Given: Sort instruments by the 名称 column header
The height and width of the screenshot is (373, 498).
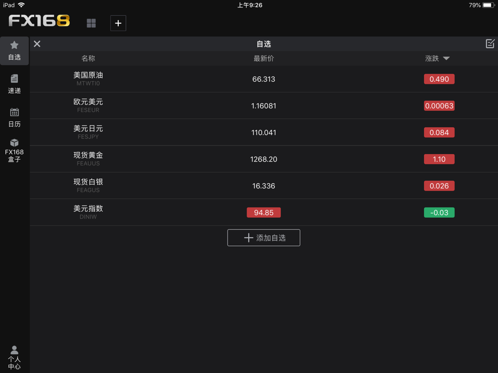Looking at the screenshot, I should click(88, 58).
